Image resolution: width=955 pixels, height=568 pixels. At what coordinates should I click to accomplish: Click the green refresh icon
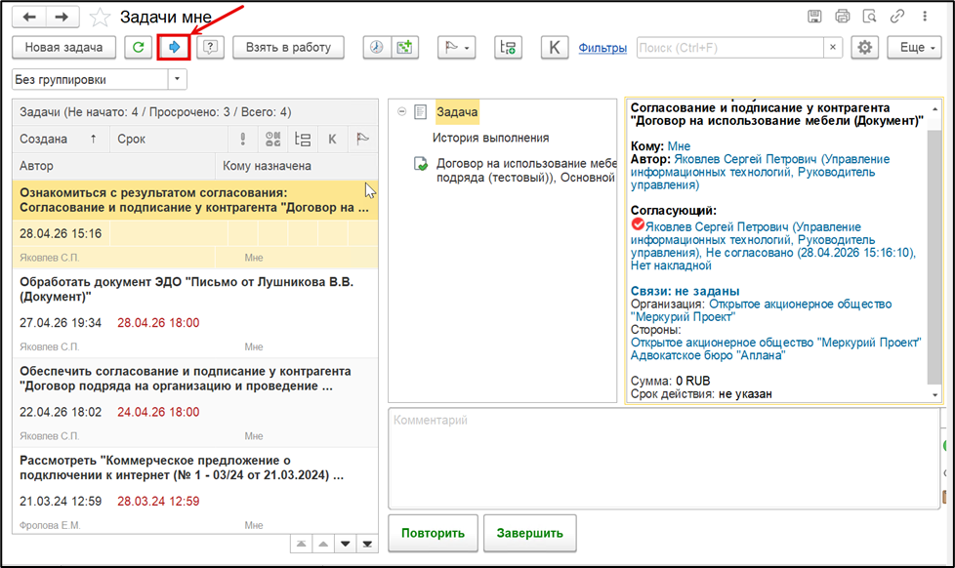139,48
